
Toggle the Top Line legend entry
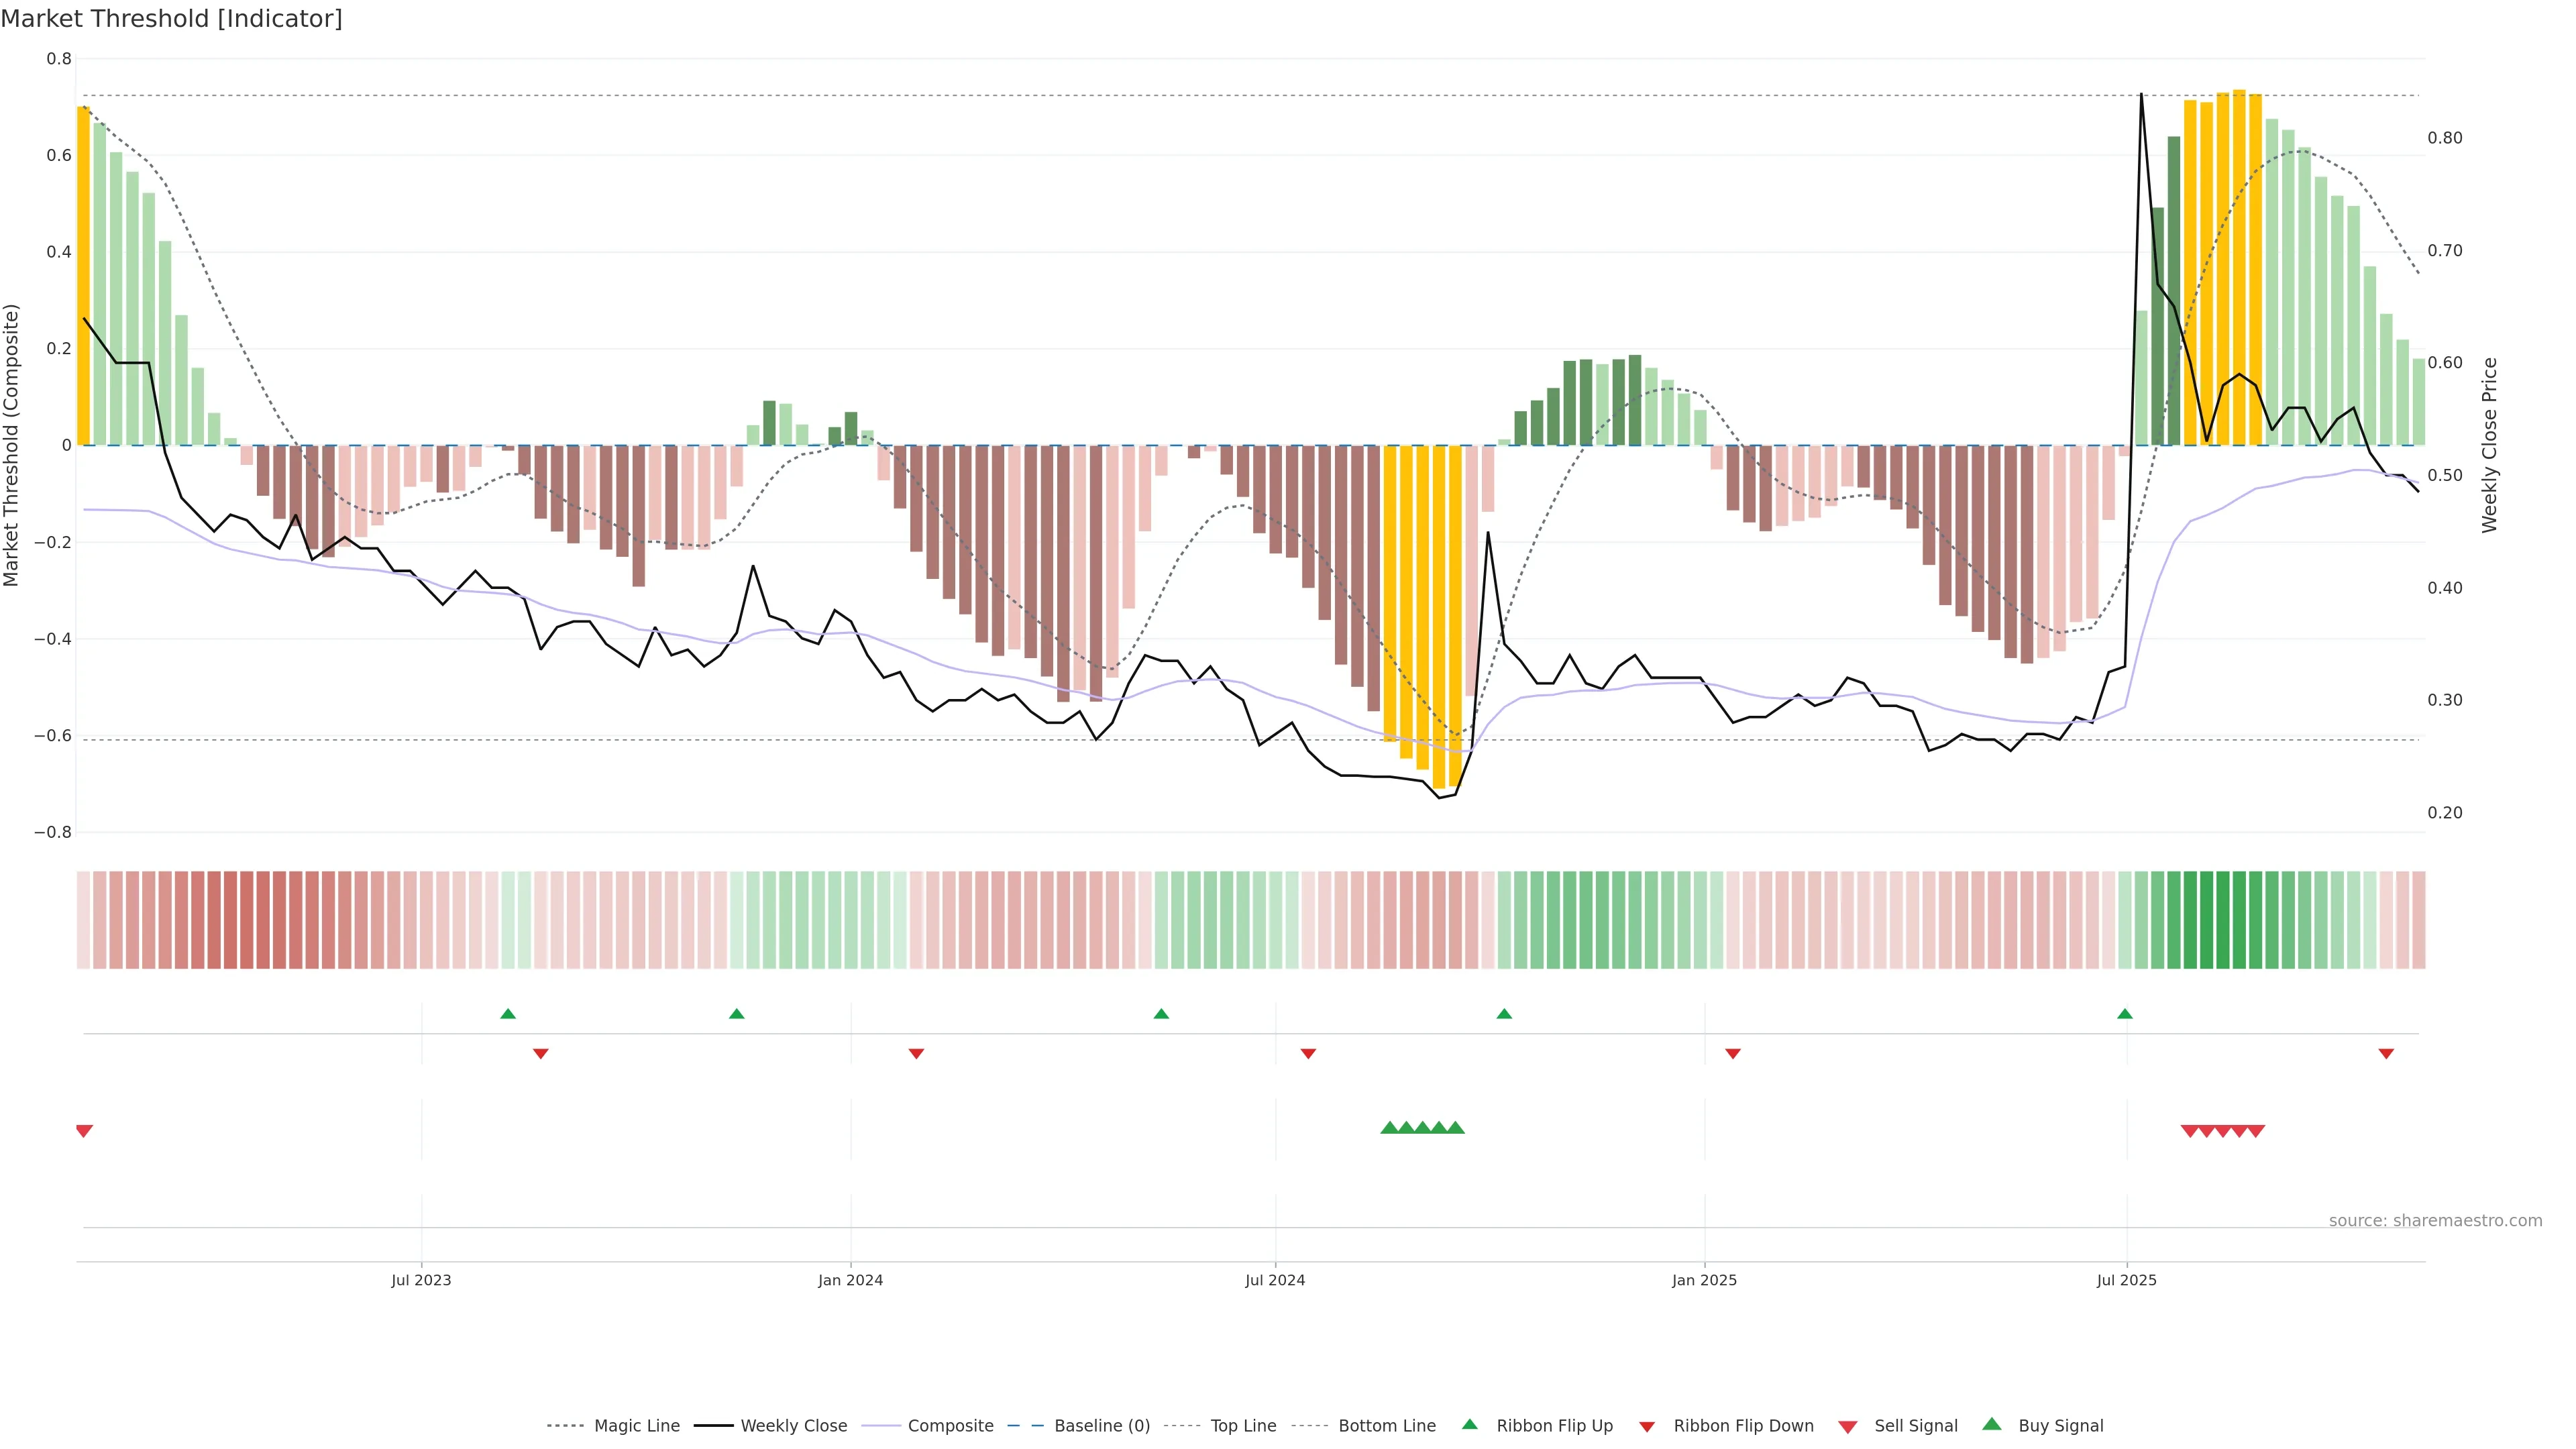point(1243,1426)
